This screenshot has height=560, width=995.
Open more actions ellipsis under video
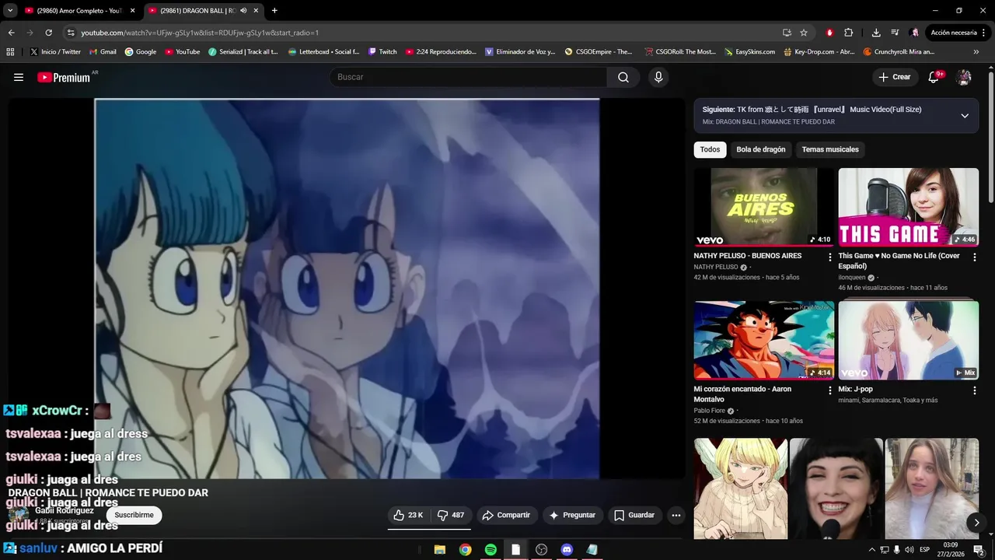coord(676,515)
